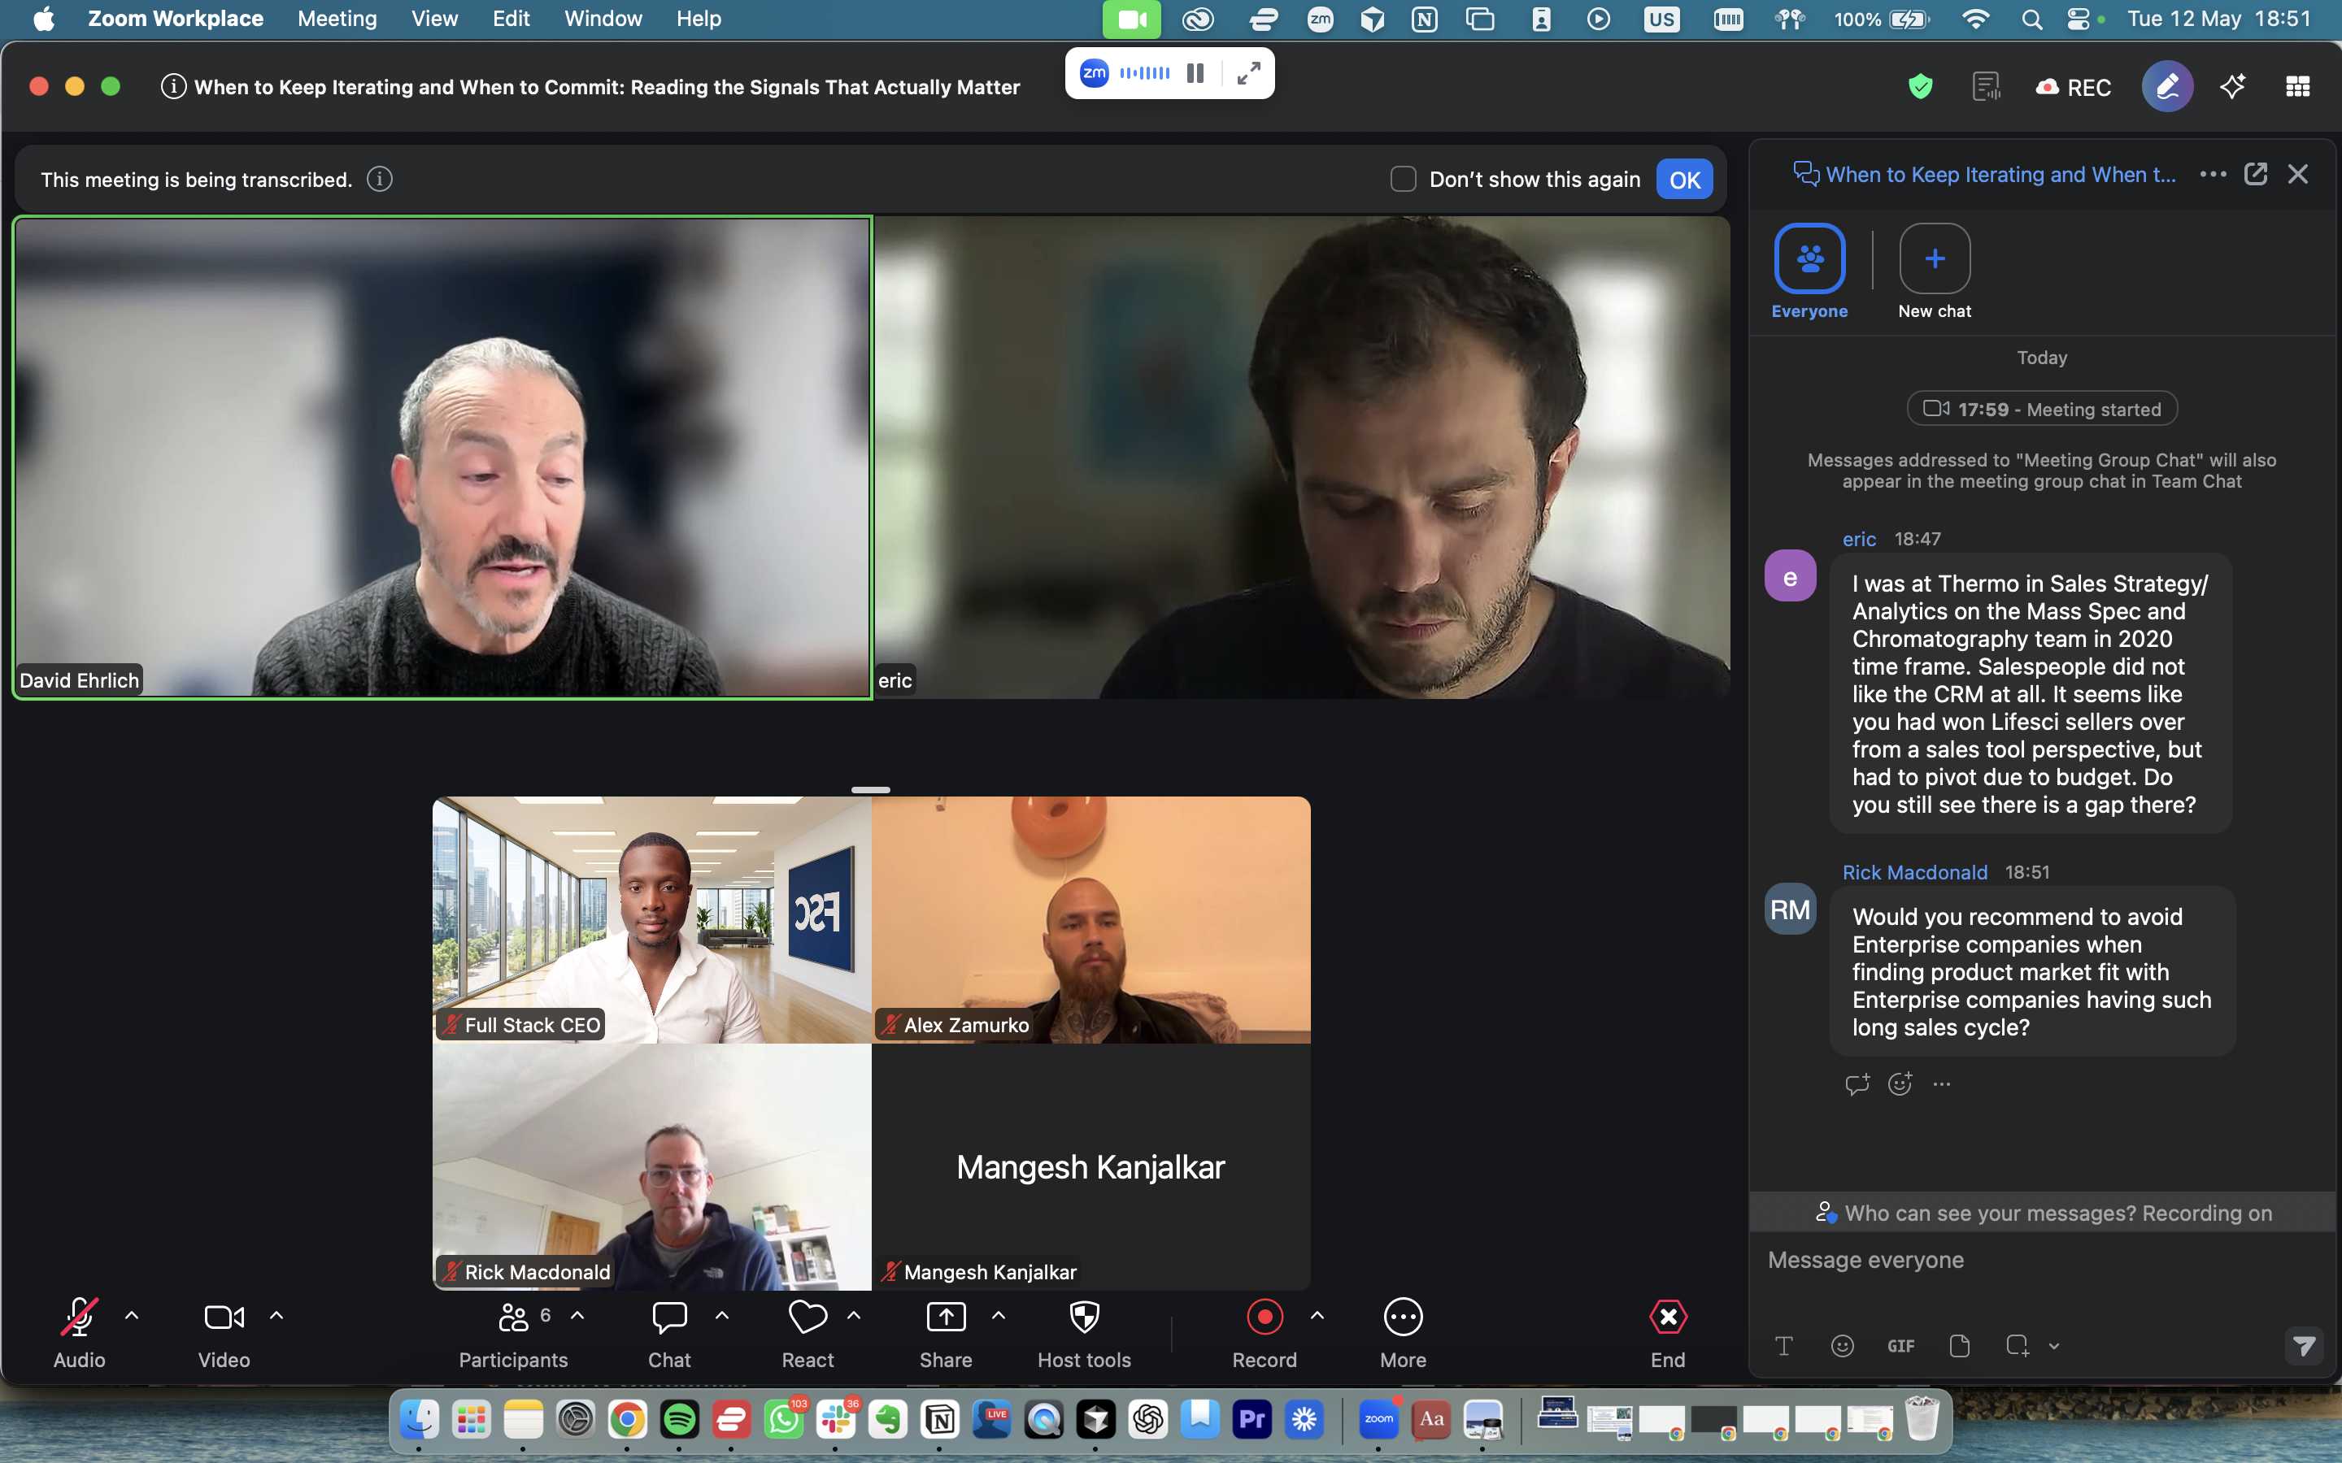Open the annotate pencil button
Screen dimensions: 2342x1463
click(2168, 87)
